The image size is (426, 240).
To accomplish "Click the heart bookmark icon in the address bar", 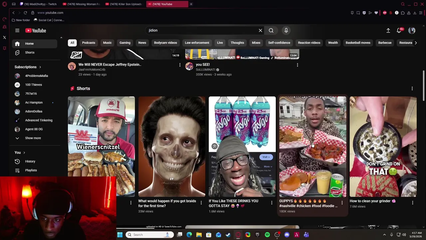I will pos(376,13).
